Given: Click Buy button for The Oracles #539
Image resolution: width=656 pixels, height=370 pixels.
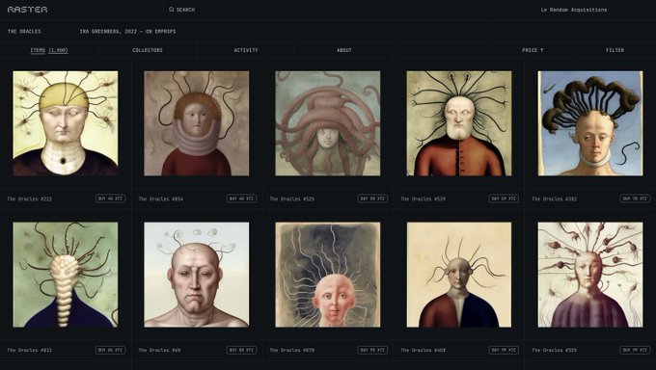Looking at the screenshot, I should pyautogui.click(x=504, y=198).
